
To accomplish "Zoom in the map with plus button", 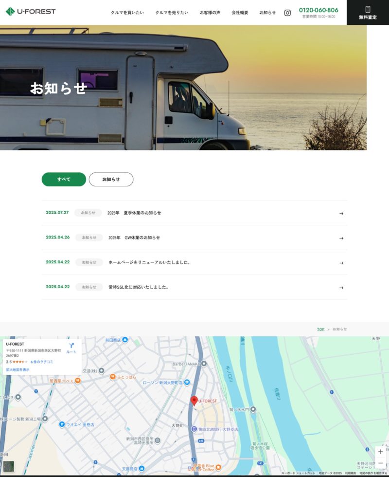I will tap(380, 452).
